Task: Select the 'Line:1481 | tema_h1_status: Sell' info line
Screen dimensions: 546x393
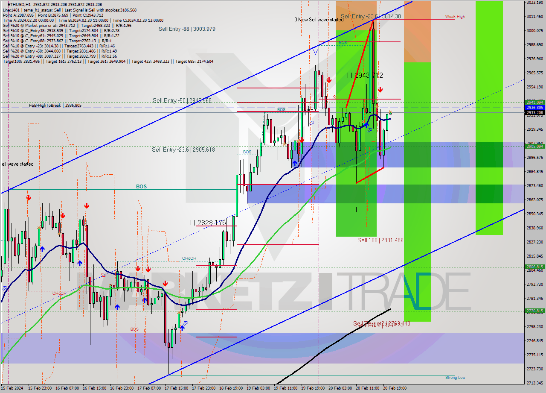Action: pos(70,10)
